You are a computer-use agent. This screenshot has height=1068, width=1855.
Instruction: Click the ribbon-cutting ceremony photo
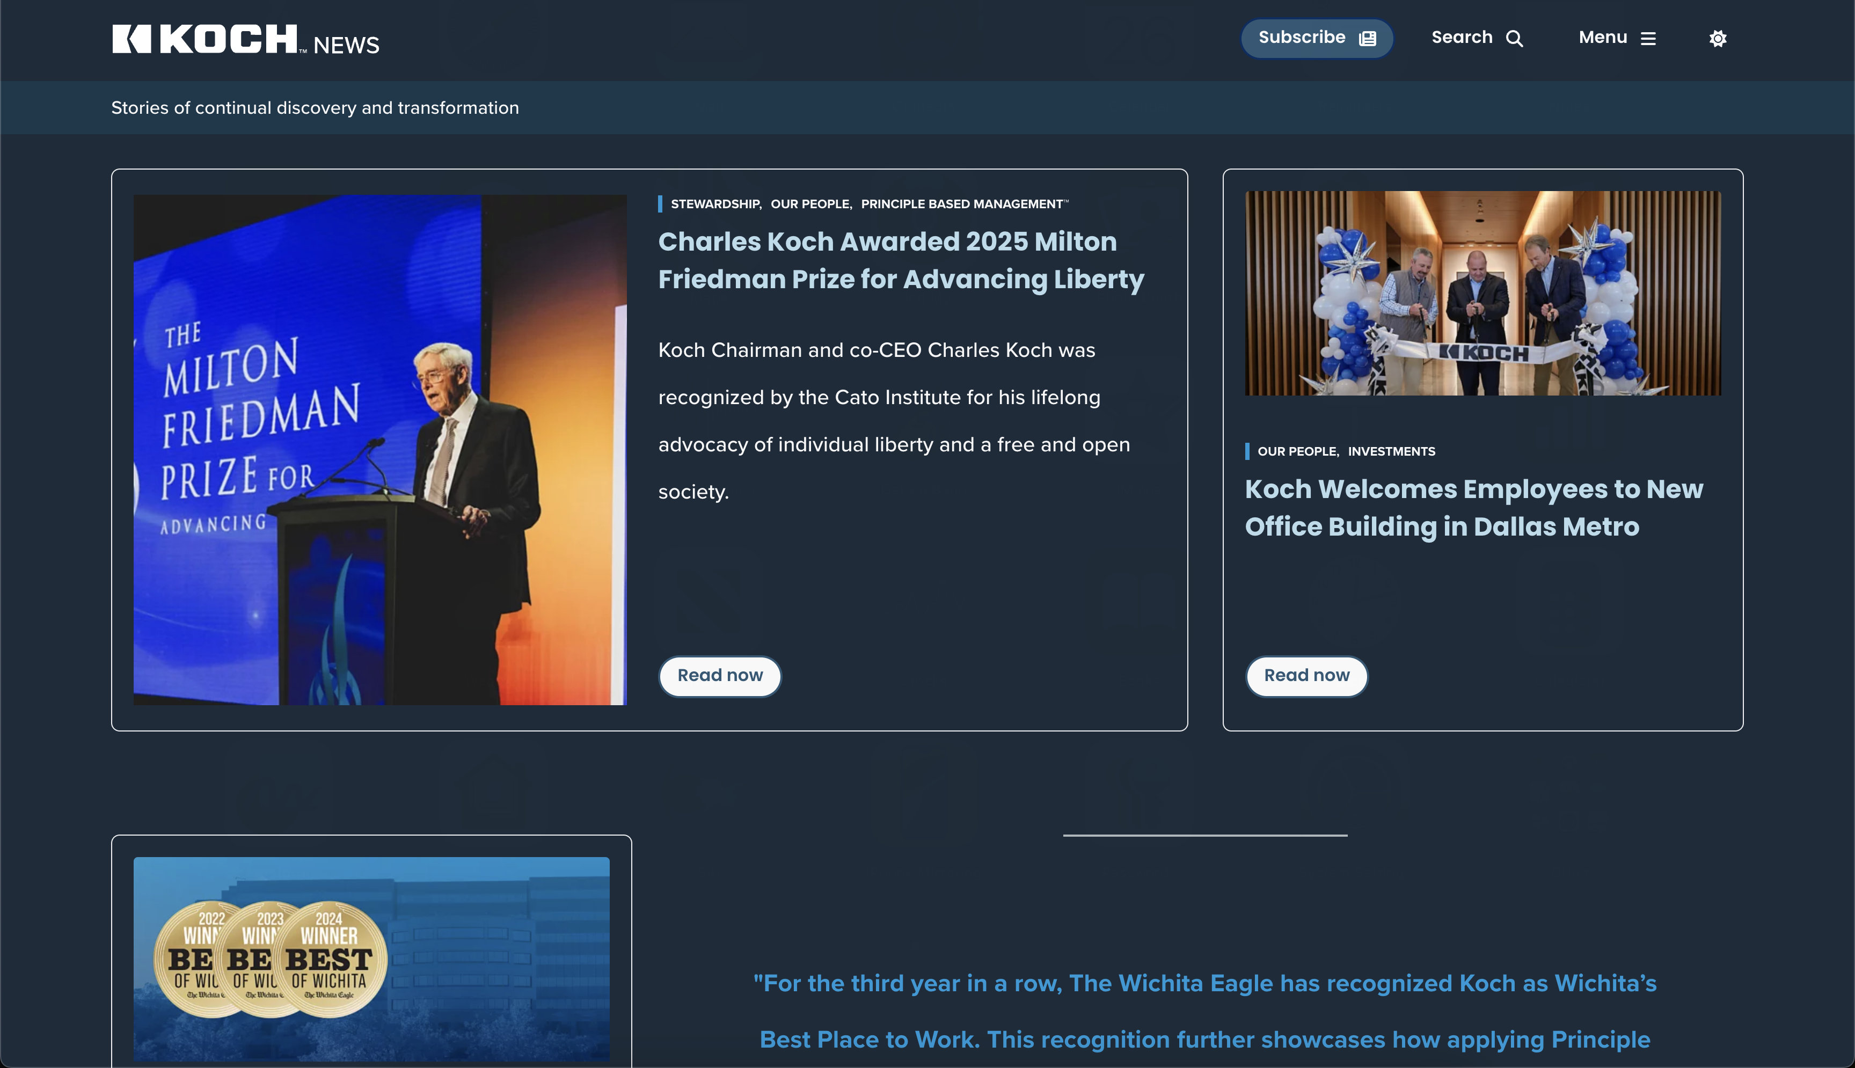[1482, 294]
